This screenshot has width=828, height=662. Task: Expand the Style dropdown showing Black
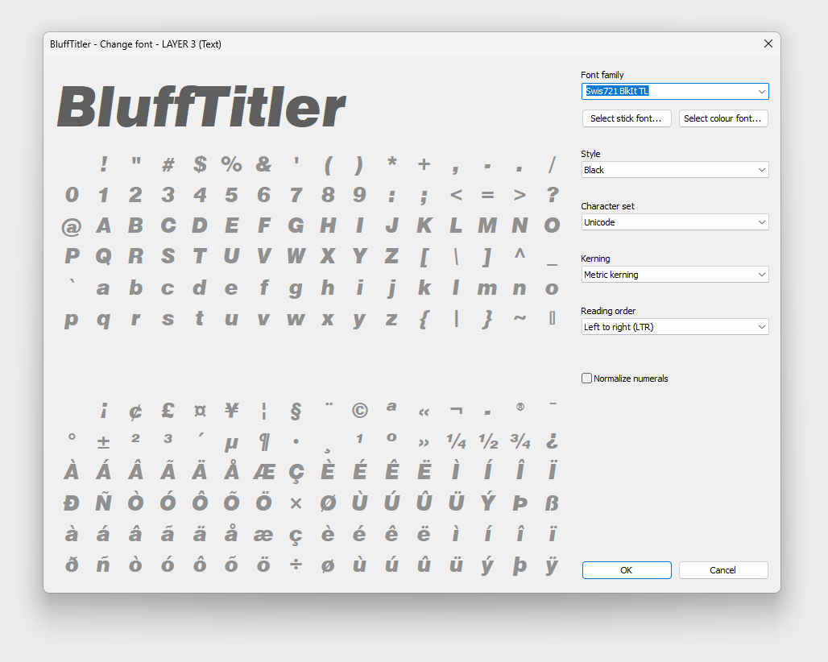675,170
